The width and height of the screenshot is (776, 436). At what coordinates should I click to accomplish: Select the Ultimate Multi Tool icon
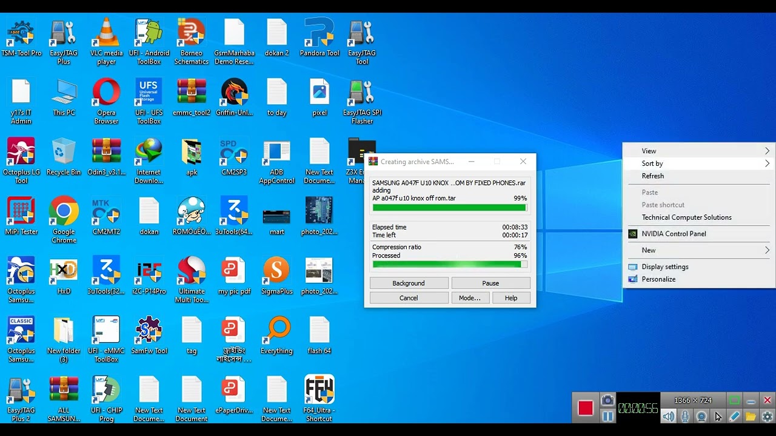192,280
